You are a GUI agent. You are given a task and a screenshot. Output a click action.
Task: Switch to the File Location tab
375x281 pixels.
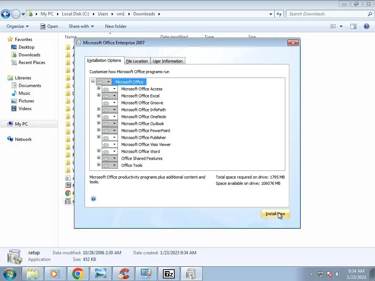[x=137, y=61]
